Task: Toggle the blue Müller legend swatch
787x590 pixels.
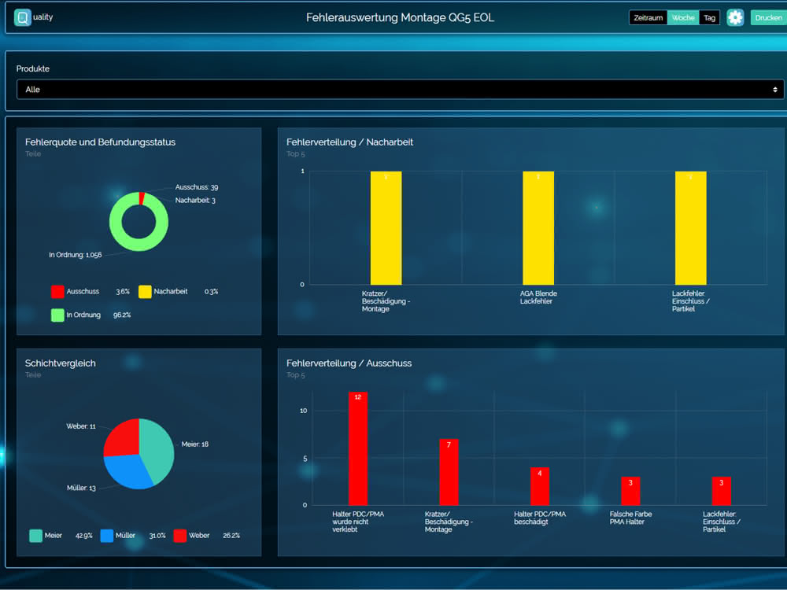Action: [x=107, y=535]
